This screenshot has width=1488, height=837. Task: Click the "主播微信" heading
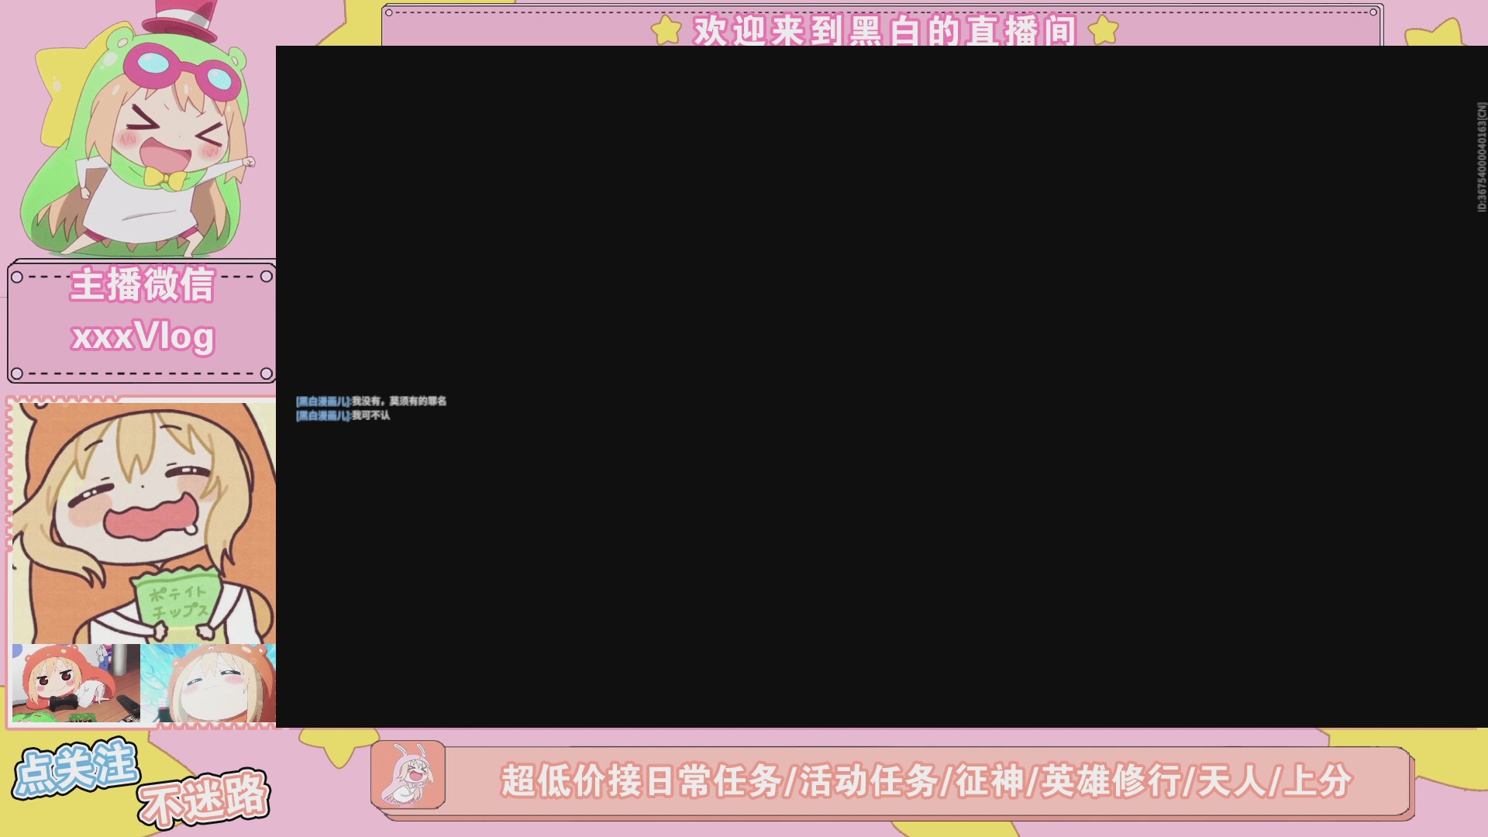pos(142,284)
